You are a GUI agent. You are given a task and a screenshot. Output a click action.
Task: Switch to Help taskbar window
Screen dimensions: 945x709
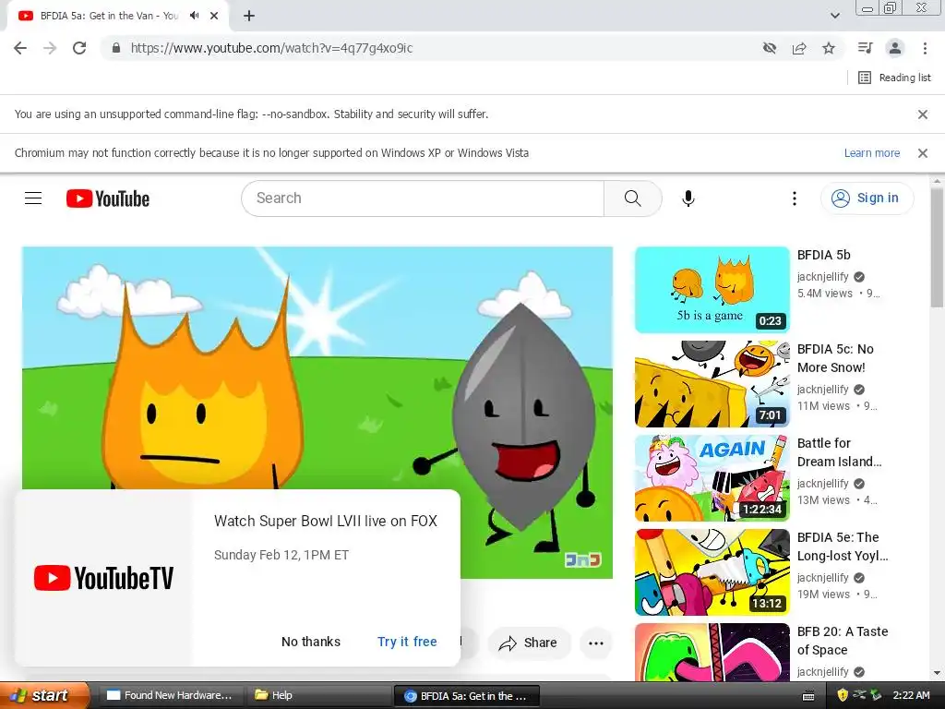(317, 695)
